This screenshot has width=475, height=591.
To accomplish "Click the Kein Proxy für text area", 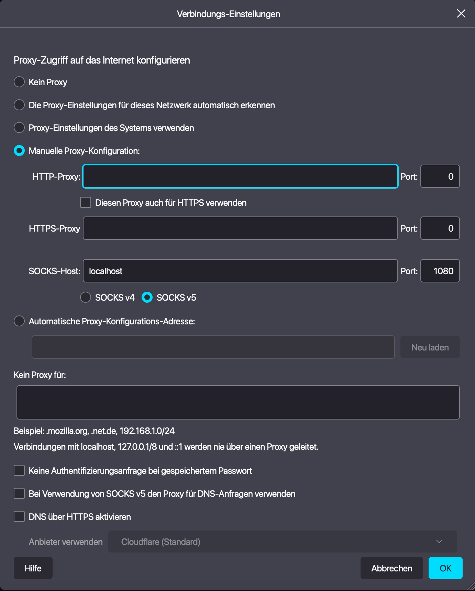I will 238,402.
